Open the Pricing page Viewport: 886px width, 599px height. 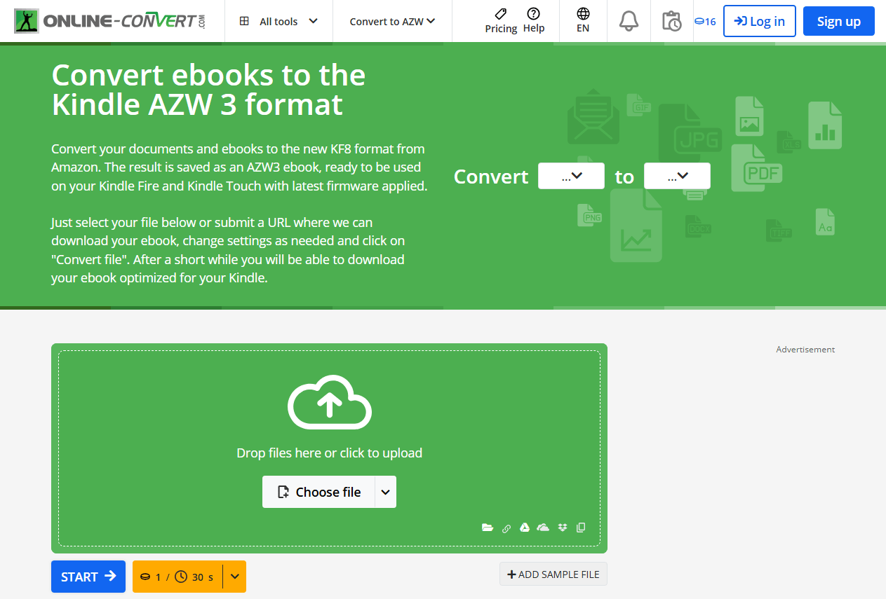pos(501,21)
